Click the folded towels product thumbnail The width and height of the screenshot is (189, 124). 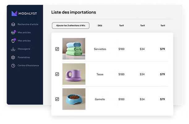click(74, 49)
